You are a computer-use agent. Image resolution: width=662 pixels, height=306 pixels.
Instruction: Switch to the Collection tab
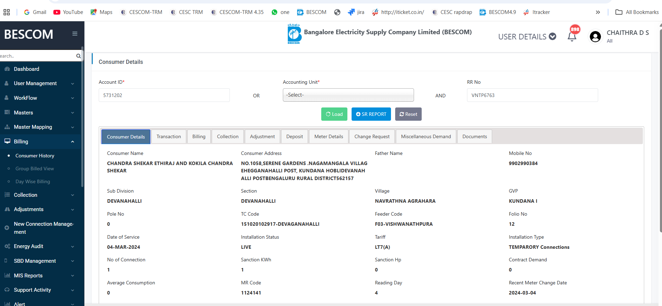(x=228, y=136)
